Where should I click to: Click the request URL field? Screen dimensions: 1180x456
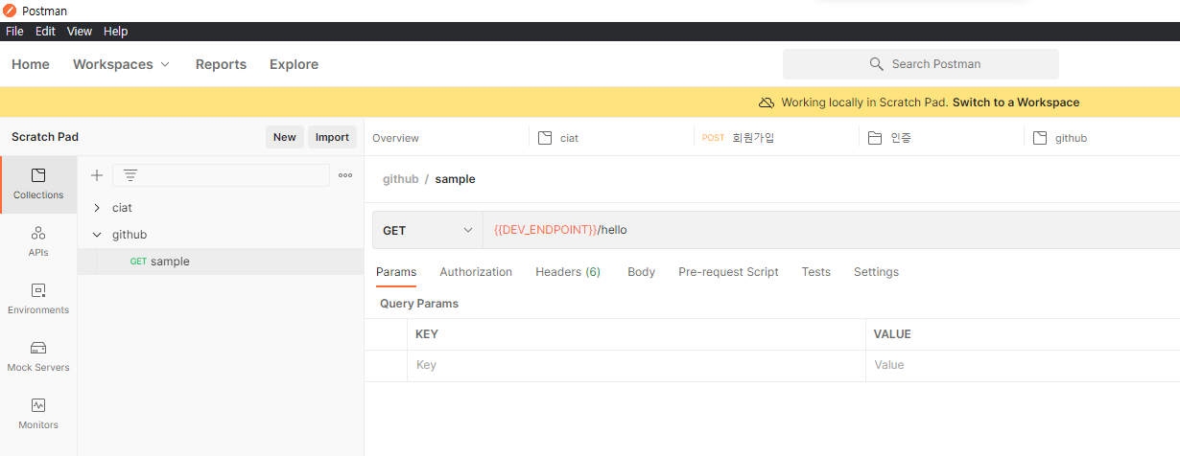tap(831, 230)
